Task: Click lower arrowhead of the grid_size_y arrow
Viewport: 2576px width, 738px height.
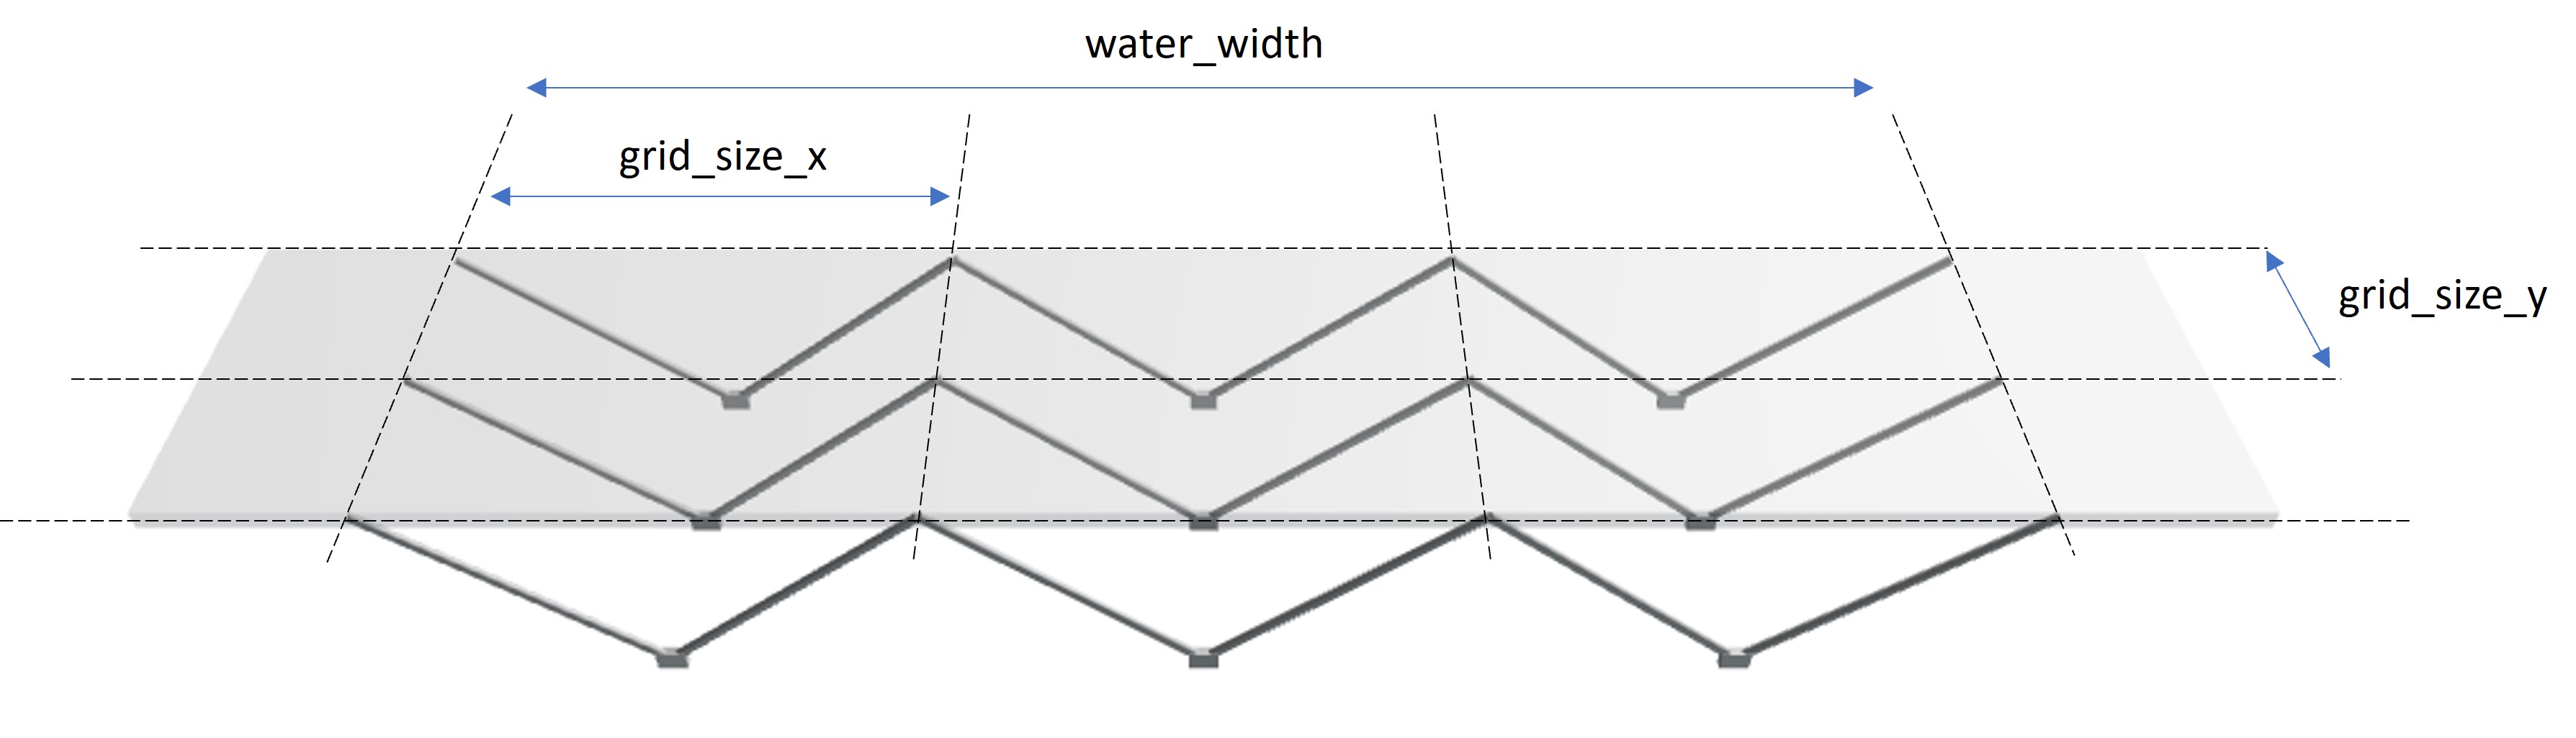Action: (2322, 357)
